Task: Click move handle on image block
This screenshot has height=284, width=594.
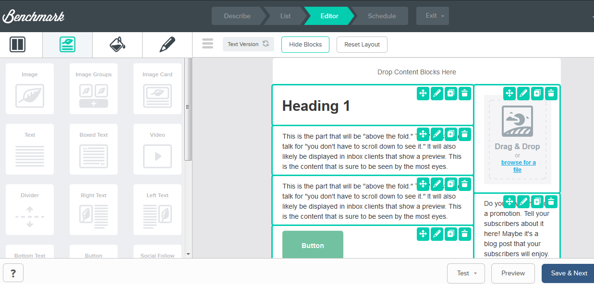Action: click(509, 94)
